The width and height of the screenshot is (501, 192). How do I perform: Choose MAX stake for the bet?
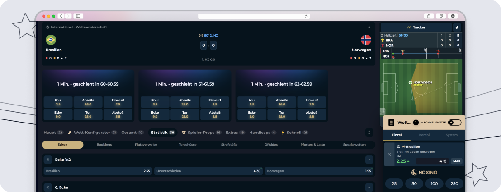click(x=457, y=161)
